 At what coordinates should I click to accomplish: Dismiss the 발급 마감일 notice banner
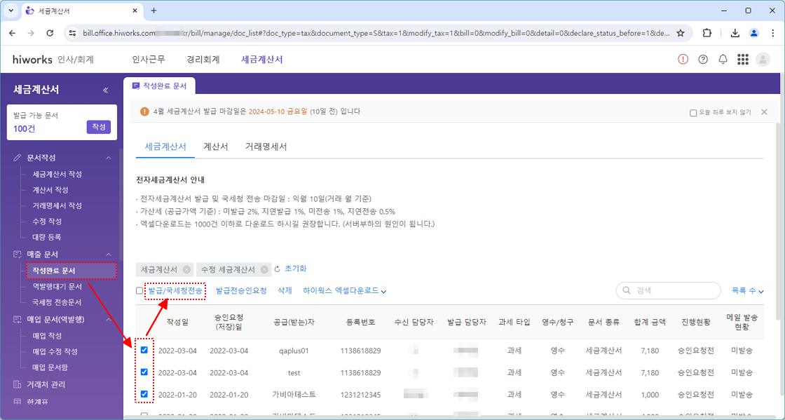[x=764, y=112]
